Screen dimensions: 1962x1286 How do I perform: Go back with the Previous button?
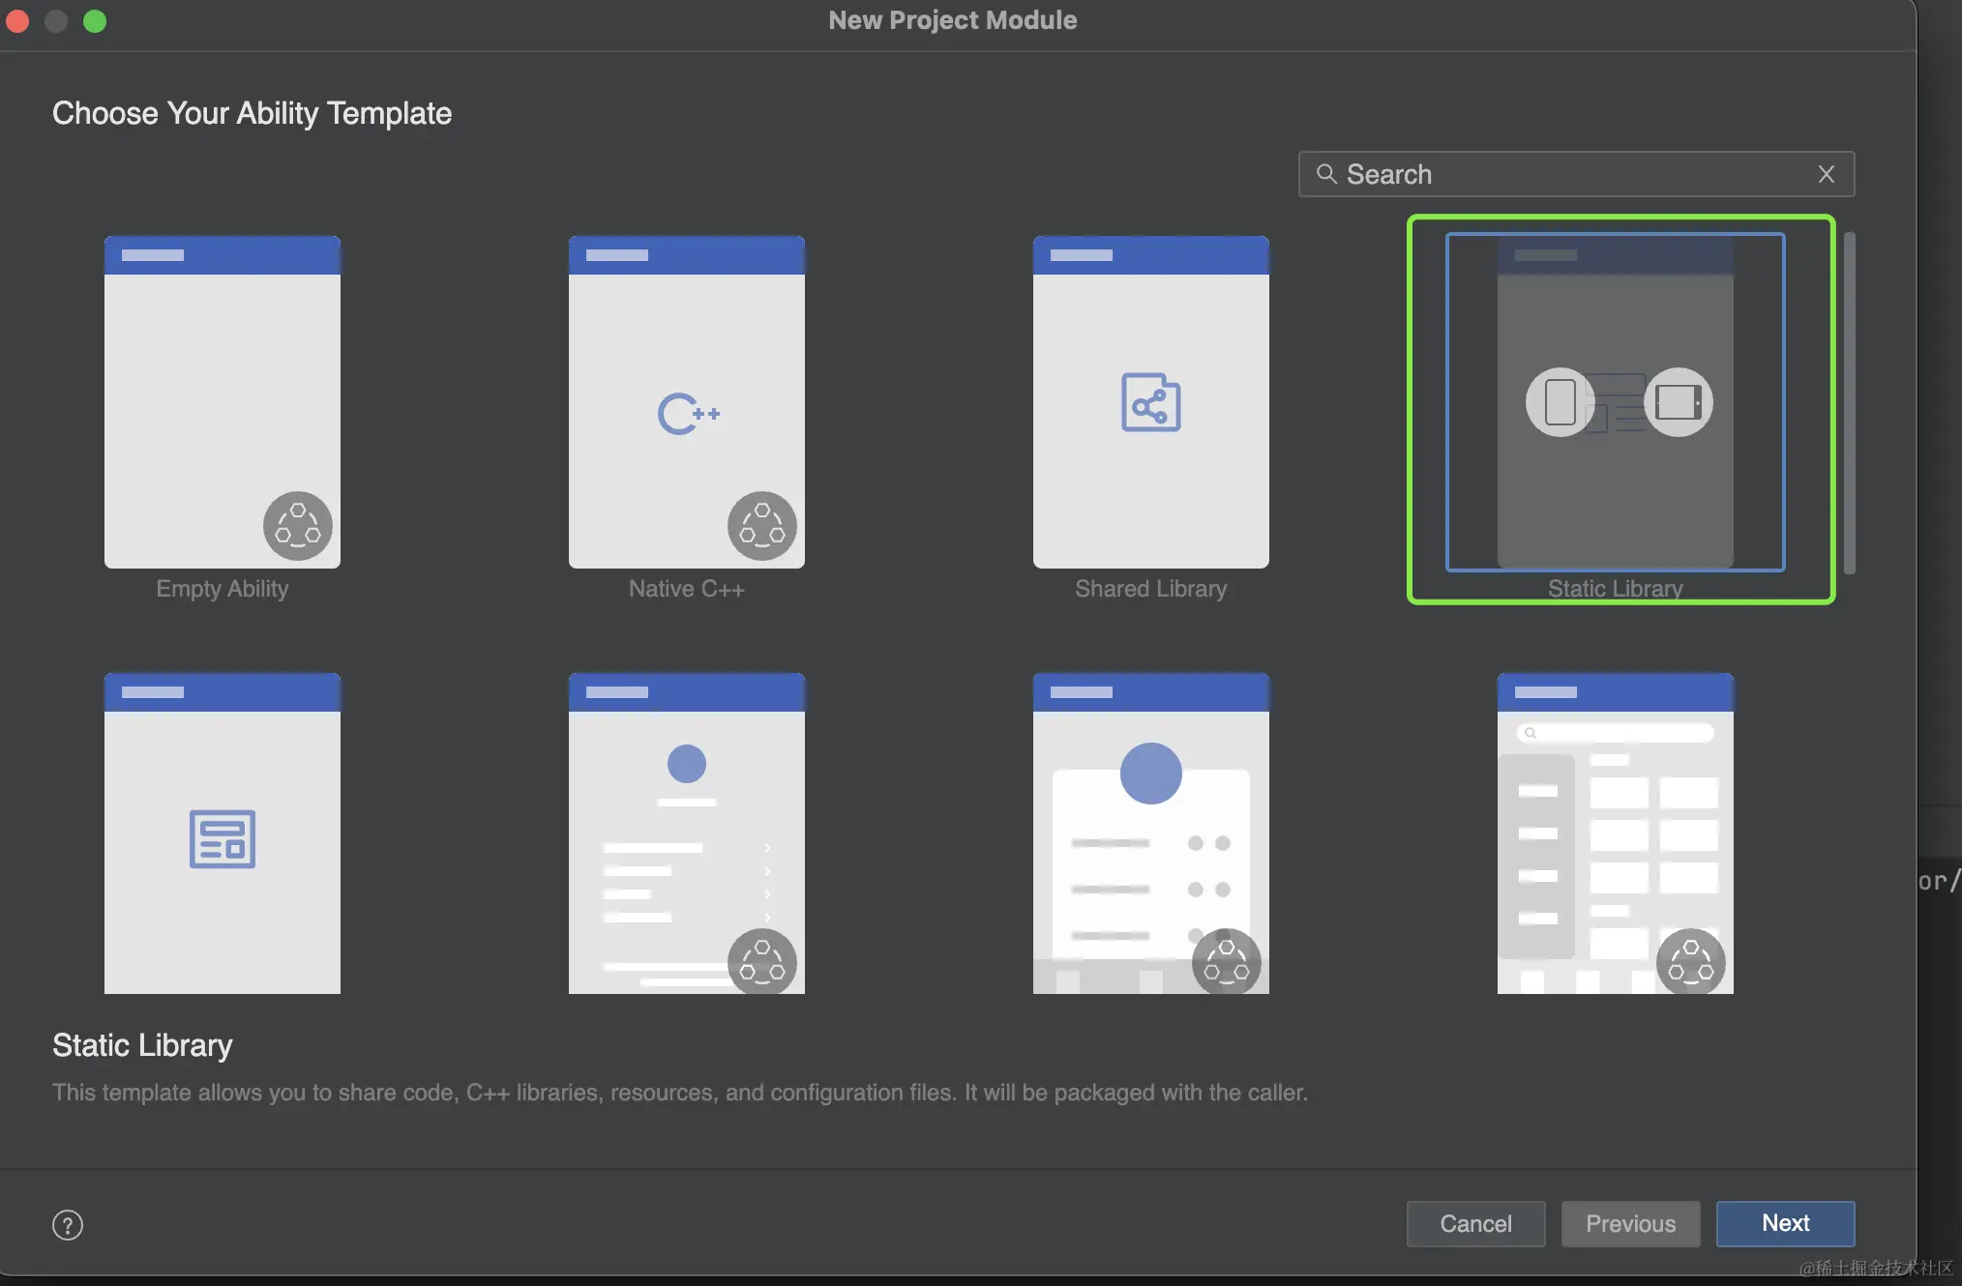(x=1630, y=1223)
